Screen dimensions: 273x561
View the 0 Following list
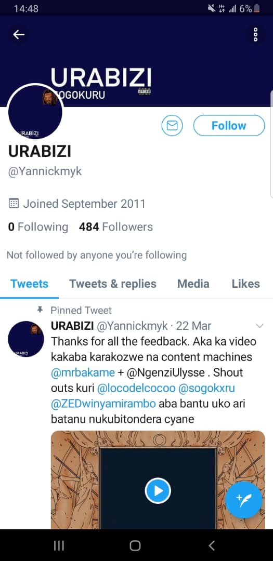coord(38,227)
